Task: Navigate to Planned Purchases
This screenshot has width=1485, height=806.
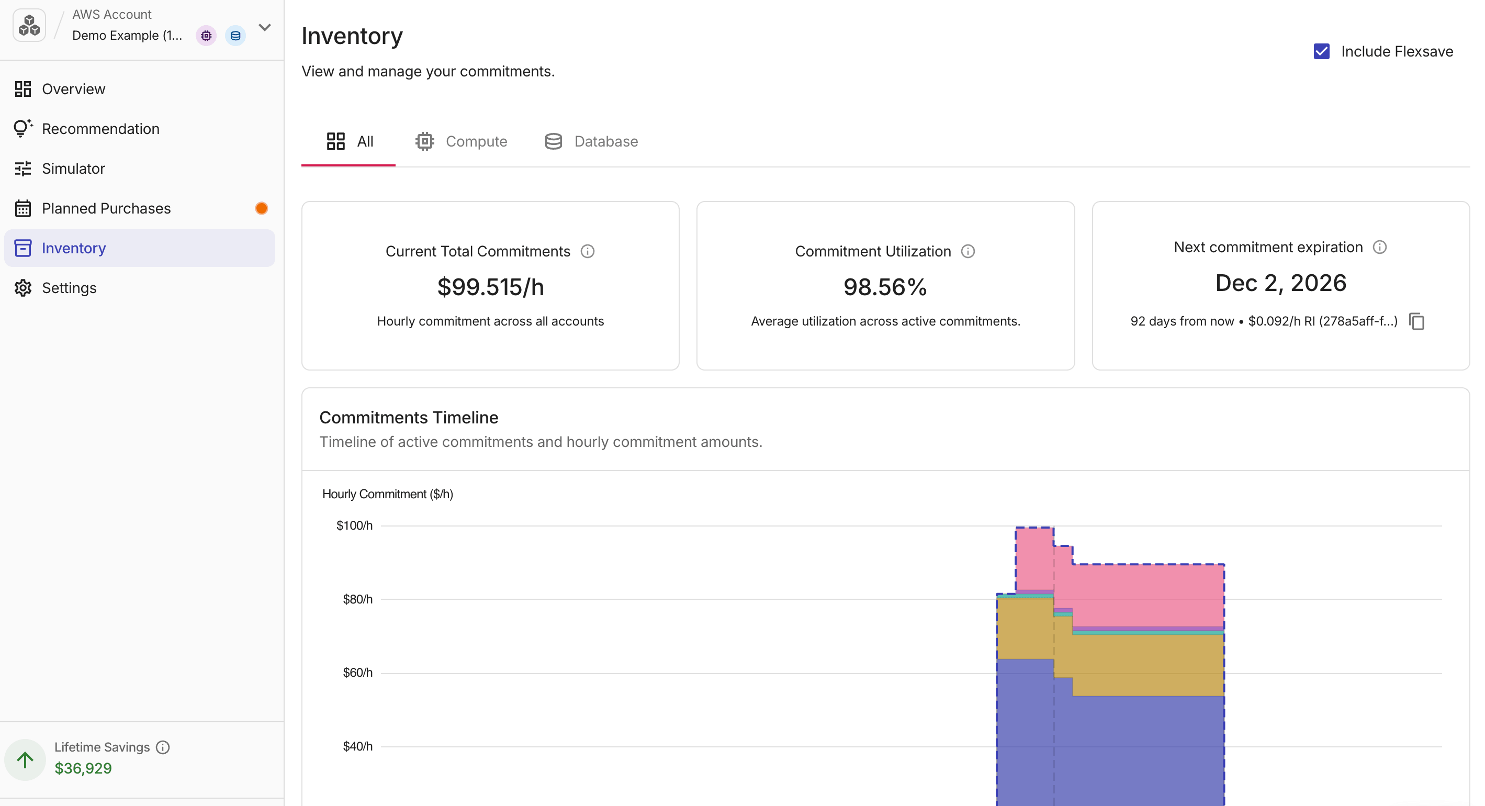Action: pyautogui.click(x=140, y=208)
